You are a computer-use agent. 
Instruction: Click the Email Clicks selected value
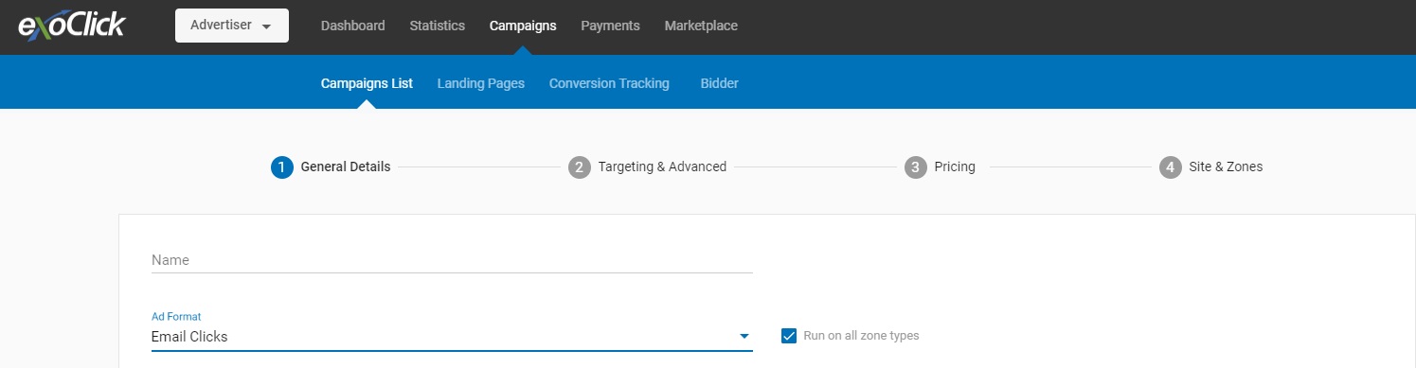[189, 337]
